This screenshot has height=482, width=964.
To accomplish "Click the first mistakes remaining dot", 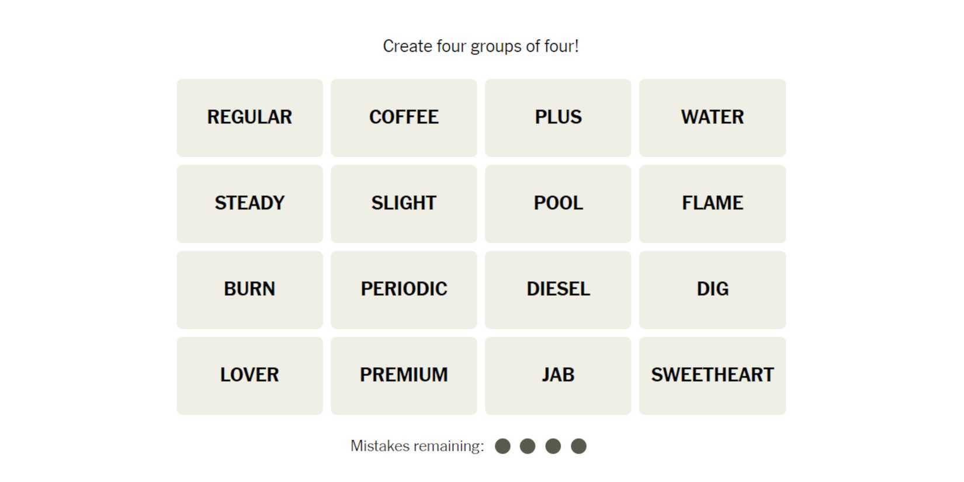I will (502, 446).
